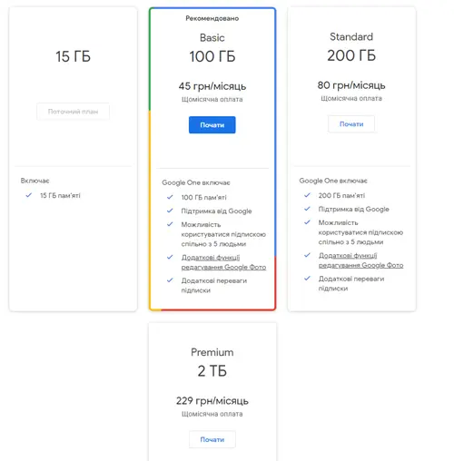
Task: Click the Поточний план button
Action: [x=73, y=112]
